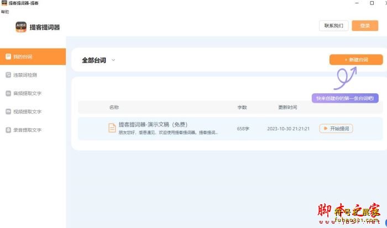The image size is (387, 228).
Task: Click the 提客提词器 app logo icon
Action: pos(21,27)
